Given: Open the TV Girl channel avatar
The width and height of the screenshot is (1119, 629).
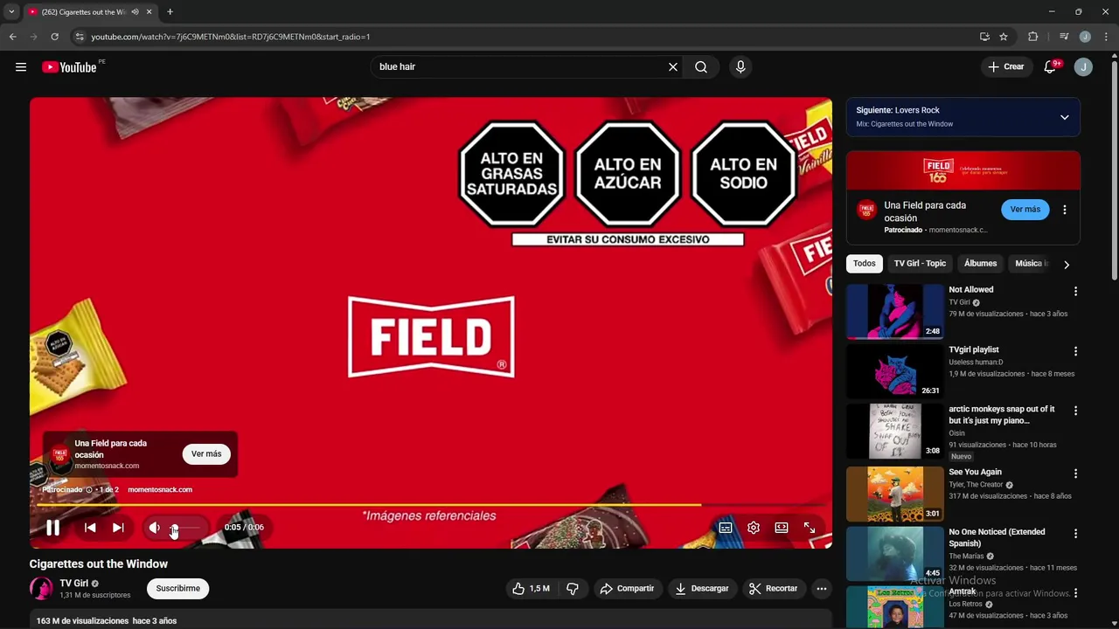Looking at the screenshot, I should [x=41, y=589].
